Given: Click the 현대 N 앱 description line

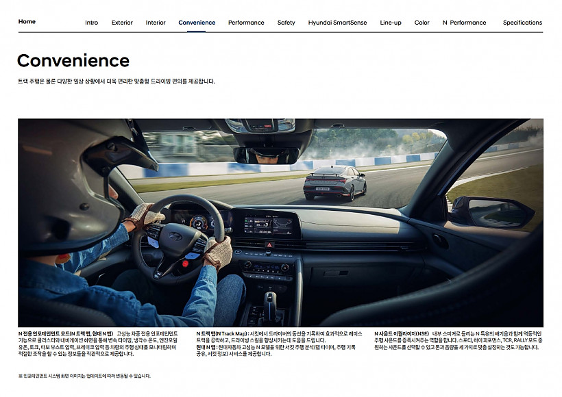Looking at the screenshot, I should pos(276,350).
